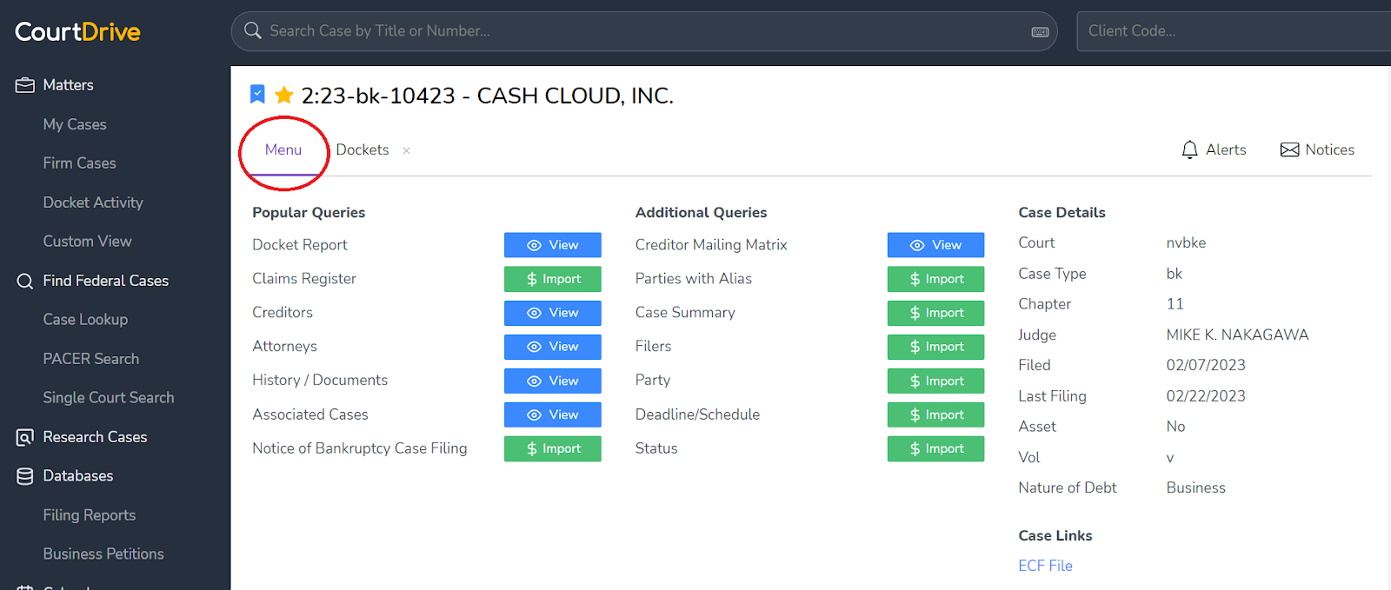Image resolution: width=1391 pixels, height=590 pixels.
Task: Open Docket Activity in sidebar
Action: (93, 202)
